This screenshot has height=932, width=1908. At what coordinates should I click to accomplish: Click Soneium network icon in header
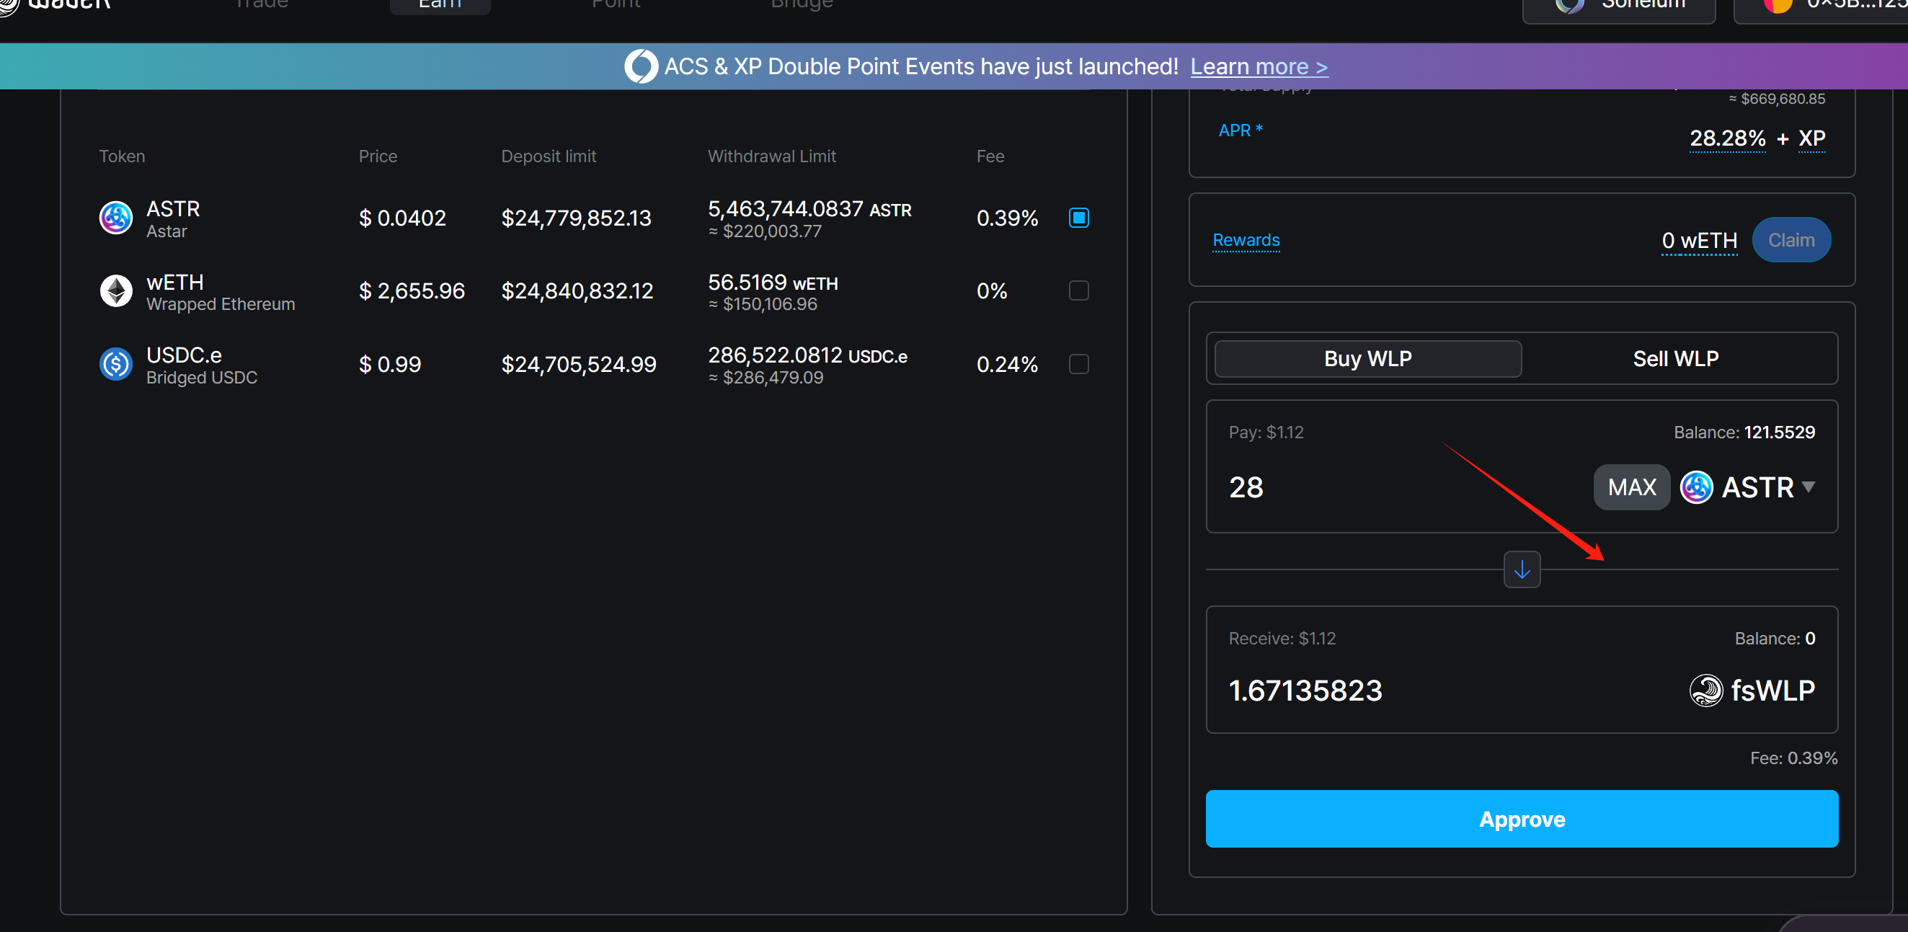1569,6
